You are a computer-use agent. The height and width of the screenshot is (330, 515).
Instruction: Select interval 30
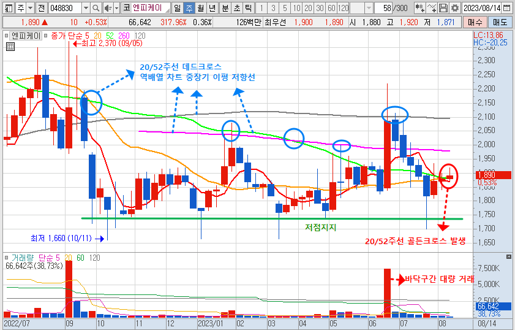[x=320, y=8]
